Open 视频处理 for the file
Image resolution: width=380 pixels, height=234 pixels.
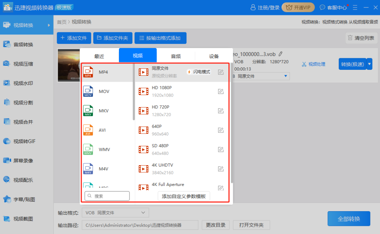click(x=313, y=64)
